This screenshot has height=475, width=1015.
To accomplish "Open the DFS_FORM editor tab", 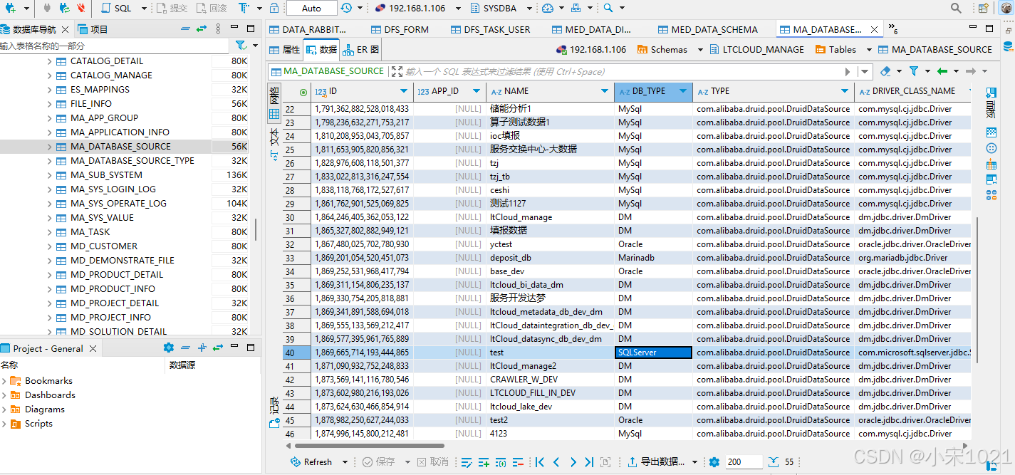I will pos(400,29).
